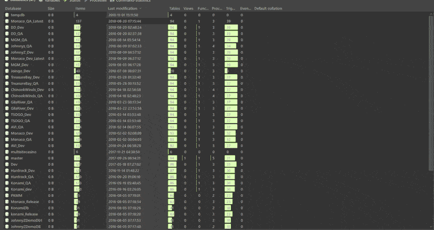Click the database icon beside AVI_QA
The width and height of the screenshot is (434, 230).
tap(7, 127)
